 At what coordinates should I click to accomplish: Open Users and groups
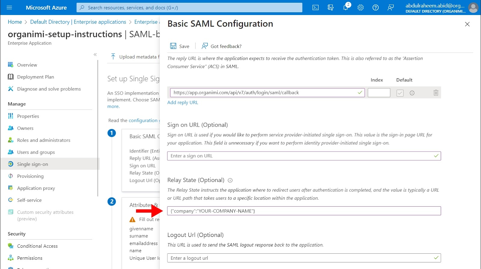[x=36, y=152]
